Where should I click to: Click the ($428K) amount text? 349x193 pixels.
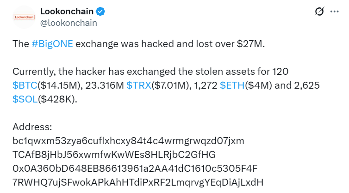point(57,99)
